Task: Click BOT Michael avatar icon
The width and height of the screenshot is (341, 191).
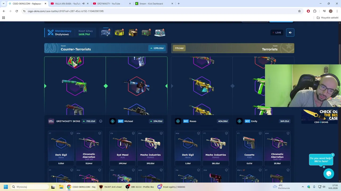Action: tap(112, 121)
